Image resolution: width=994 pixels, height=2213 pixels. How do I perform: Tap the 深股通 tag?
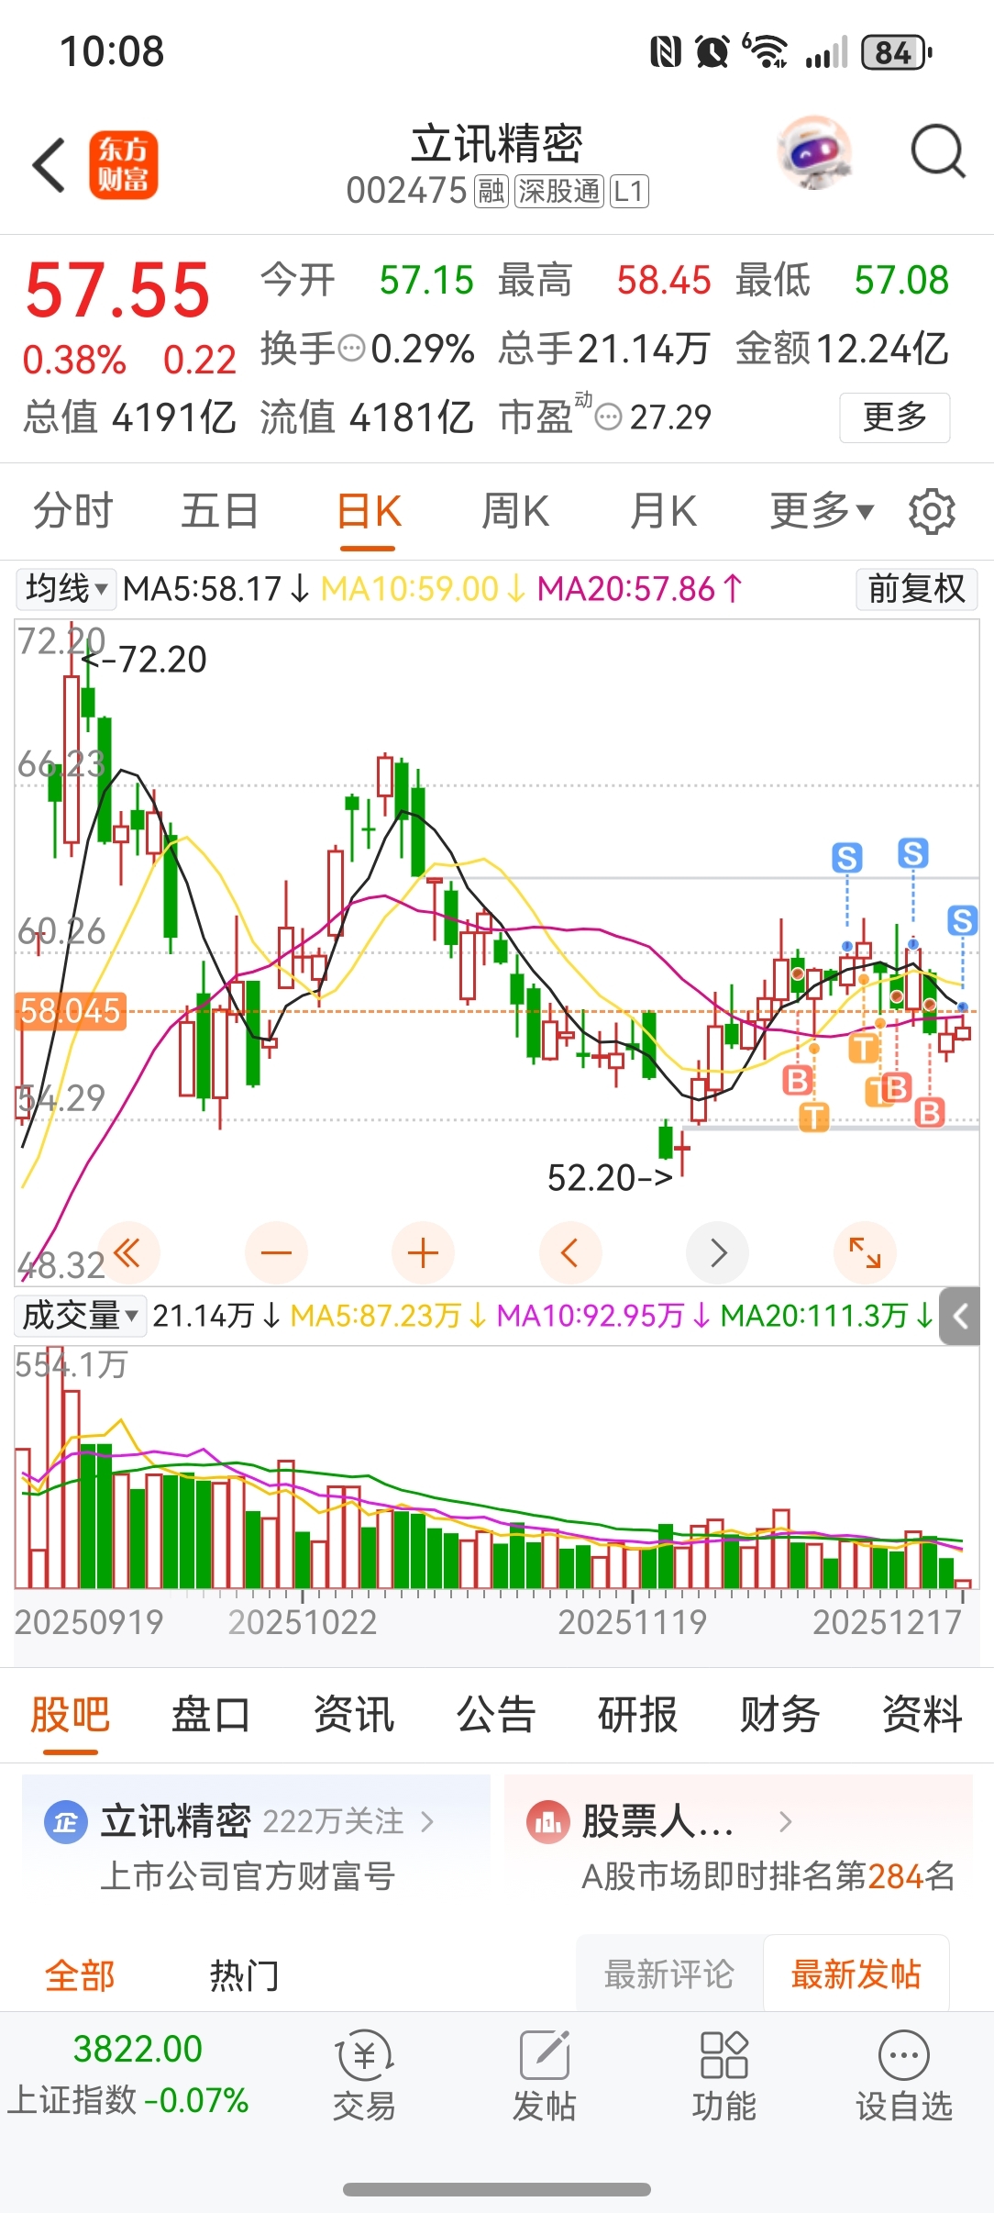(558, 192)
